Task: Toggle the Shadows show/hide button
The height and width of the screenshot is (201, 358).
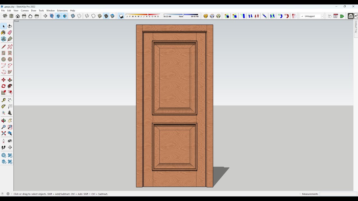Action: click(121, 16)
